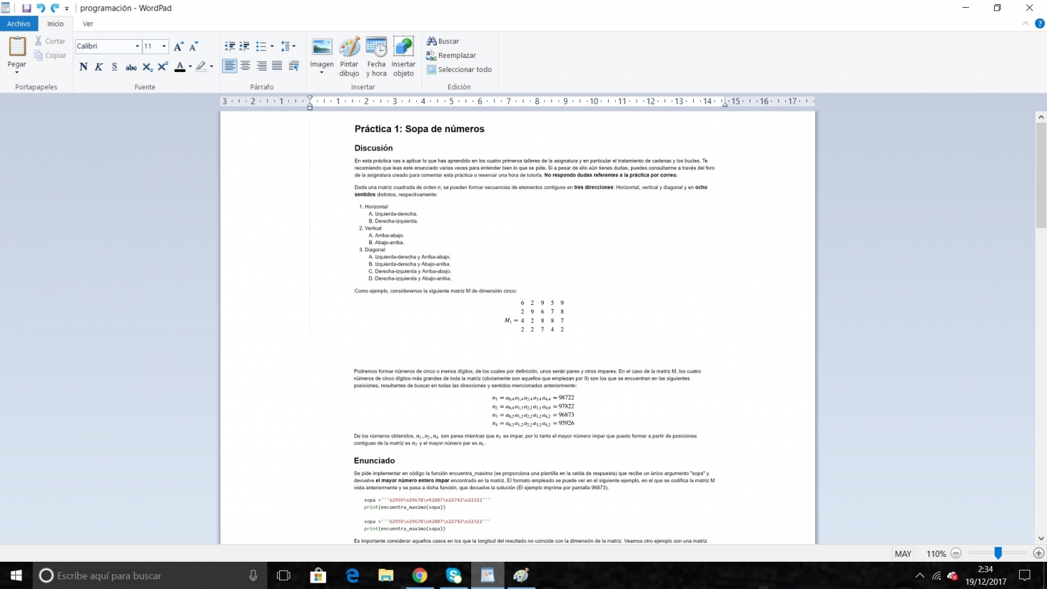Toggle strikethrough (abc) formatting
This screenshot has width=1047, height=589.
131,67
